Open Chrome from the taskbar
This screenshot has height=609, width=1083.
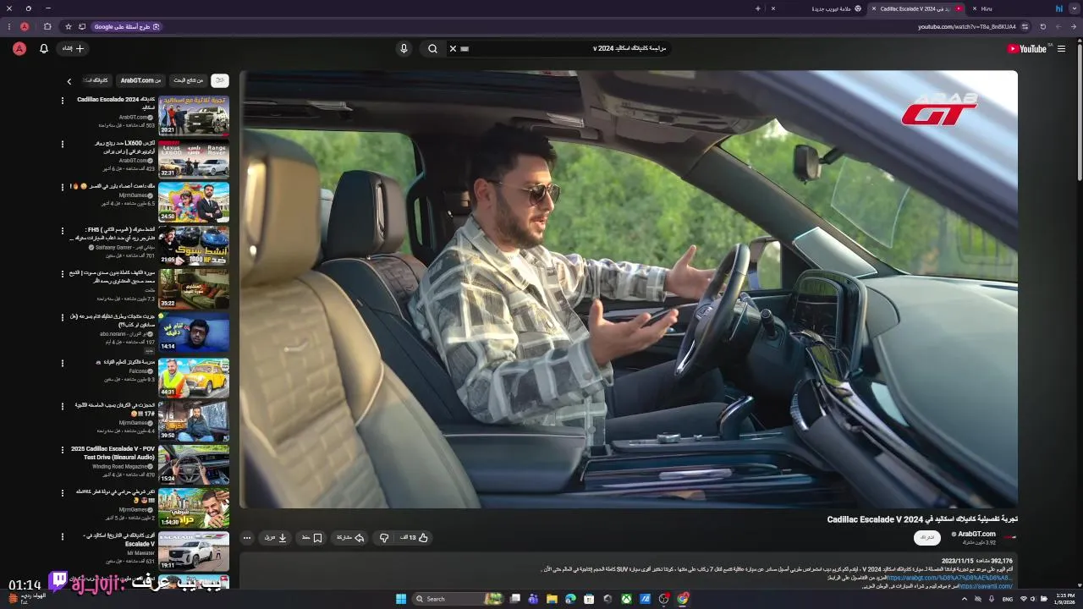[x=683, y=599]
